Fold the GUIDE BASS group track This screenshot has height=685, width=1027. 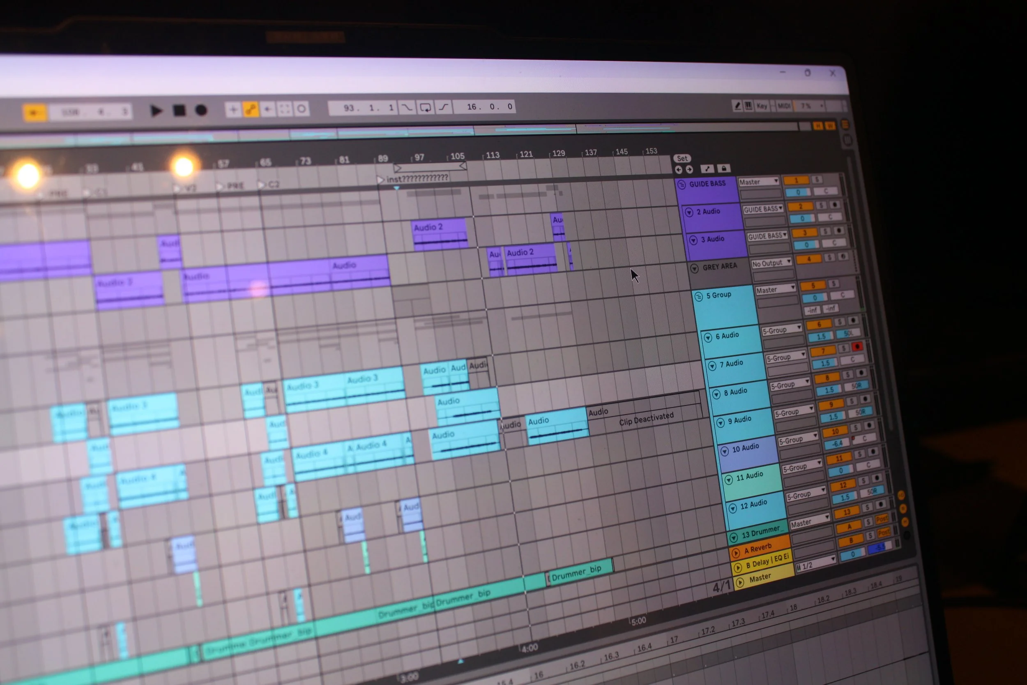tap(682, 185)
